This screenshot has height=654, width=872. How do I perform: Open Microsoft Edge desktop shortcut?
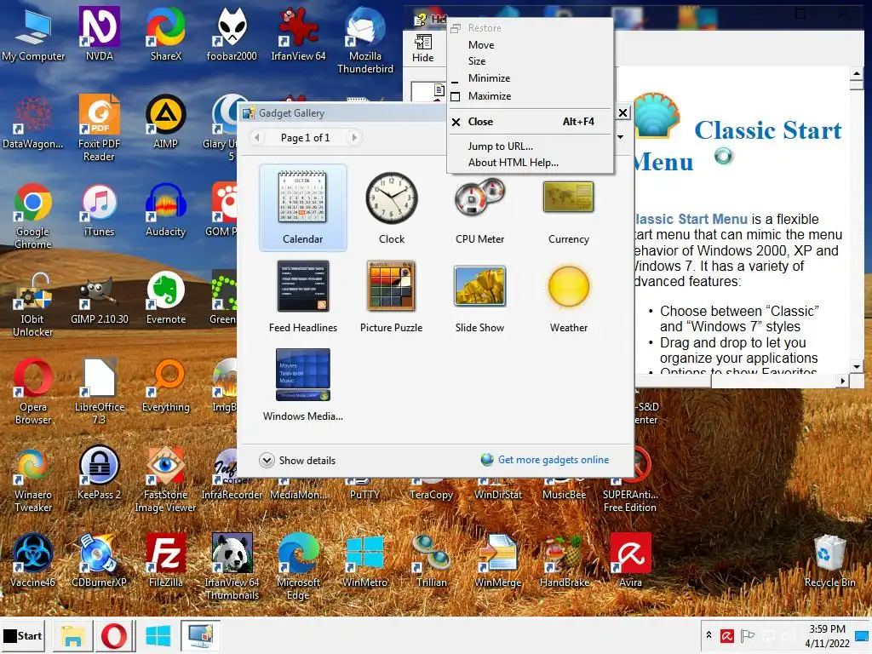[298, 567]
